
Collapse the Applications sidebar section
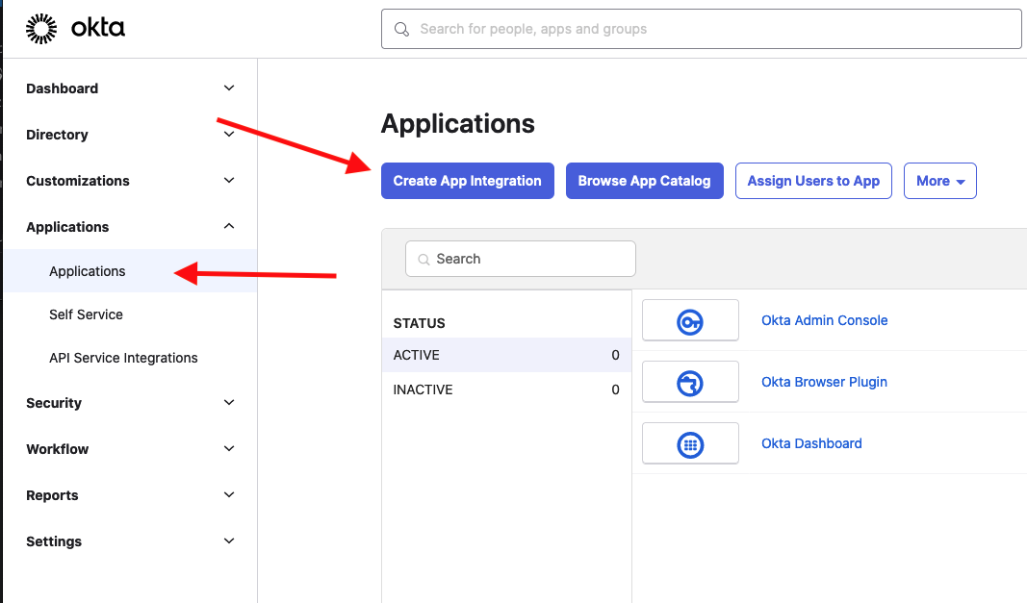pos(228,227)
